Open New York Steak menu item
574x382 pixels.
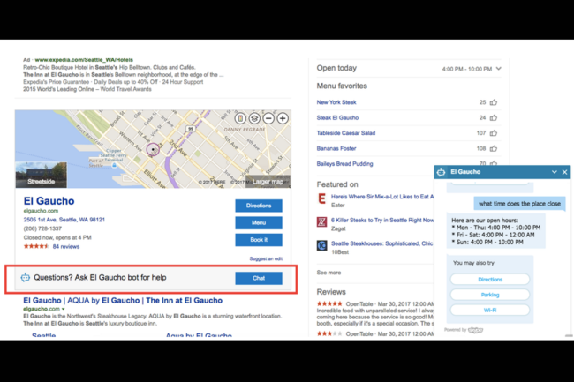coord(336,102)
